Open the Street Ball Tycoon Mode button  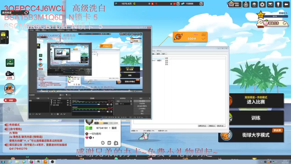coord(251,135)
